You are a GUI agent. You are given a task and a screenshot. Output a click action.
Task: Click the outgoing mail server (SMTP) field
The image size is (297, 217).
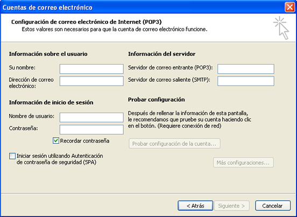pyautogui.click(x=246, y=81)
